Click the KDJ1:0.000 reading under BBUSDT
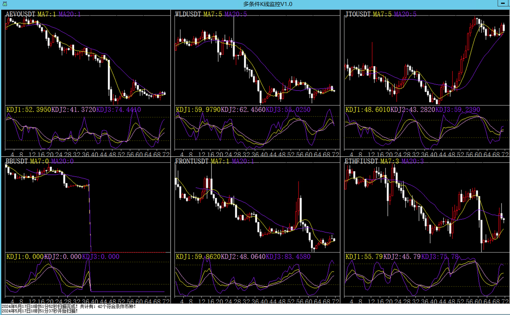510x315 pixels. 25,257
